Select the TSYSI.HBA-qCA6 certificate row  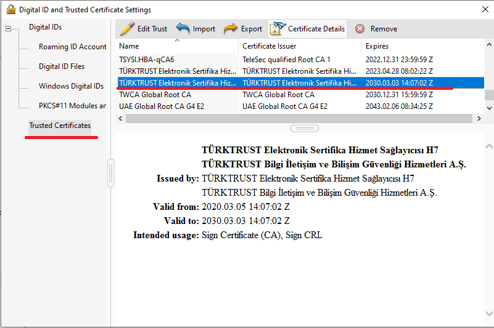(300, 60)
